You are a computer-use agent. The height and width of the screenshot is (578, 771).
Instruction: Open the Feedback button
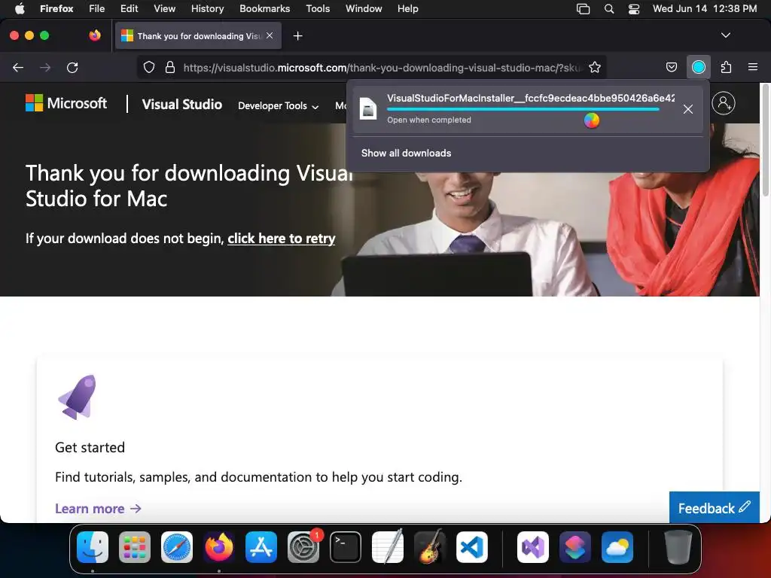pyautogui.click(x=715, y=508)
